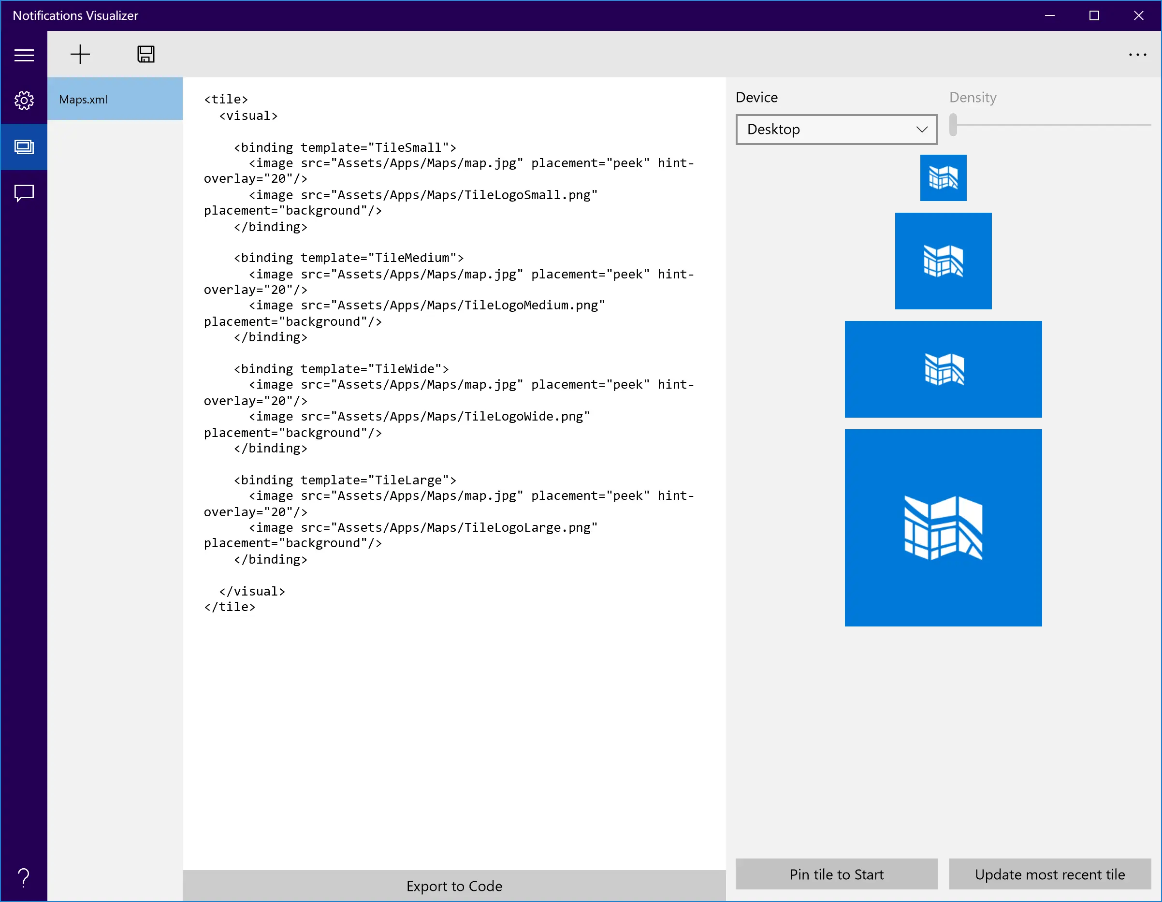Click the Device combo box chevron arrow
The height and width of the screenshot is (902, 1162).
pyautogui.click(x=922, y=130)
